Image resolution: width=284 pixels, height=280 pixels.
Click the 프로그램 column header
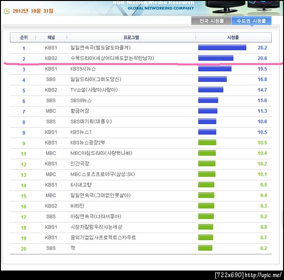(131, 37)
